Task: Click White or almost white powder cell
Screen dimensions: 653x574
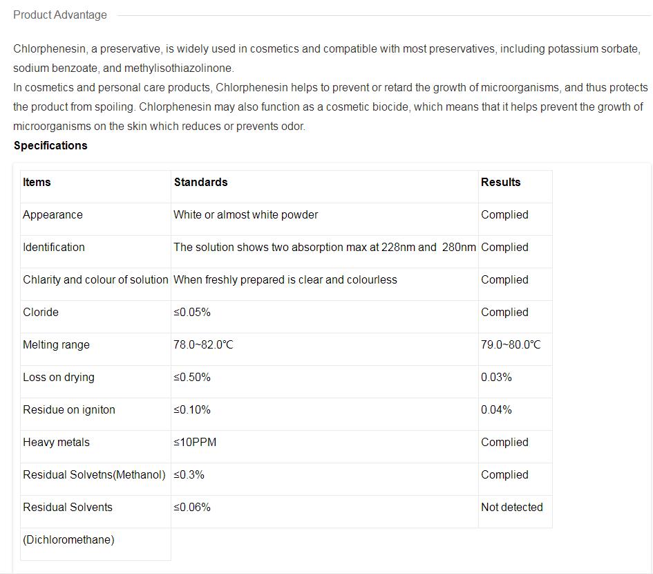Action: coord(246,214)
